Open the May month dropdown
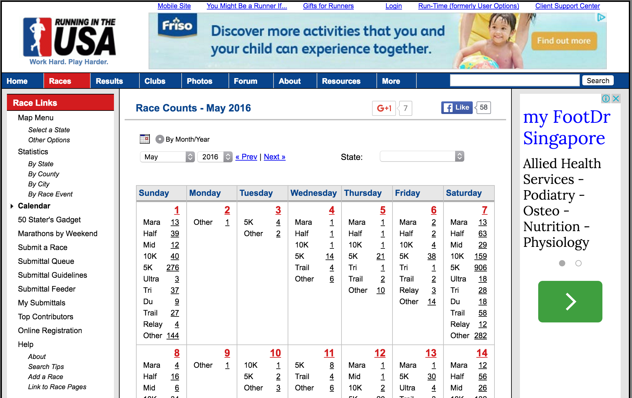Image resolution: width=632 pixels, height=398 pixels. pos(167,157)
